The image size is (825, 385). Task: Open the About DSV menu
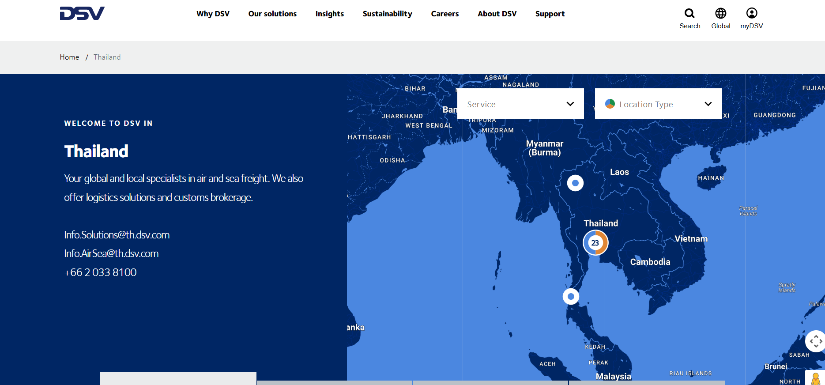coord(497,14)
